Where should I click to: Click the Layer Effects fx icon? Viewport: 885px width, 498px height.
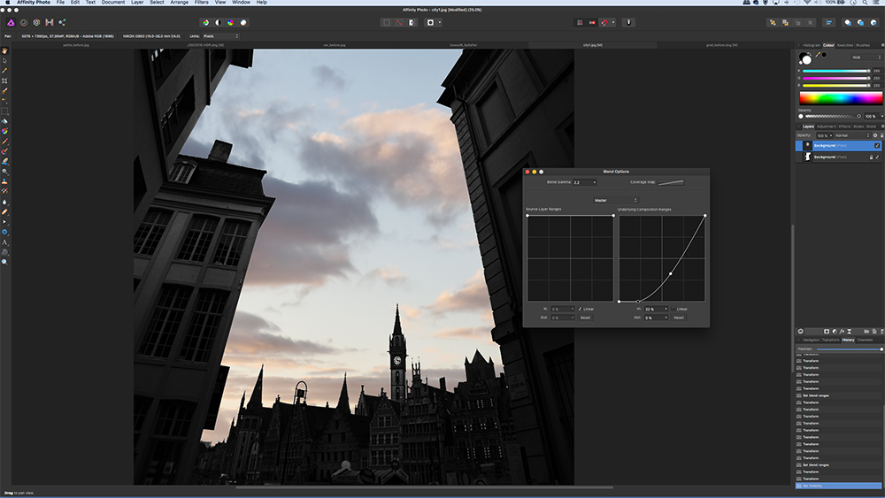(x=842, y=332)
